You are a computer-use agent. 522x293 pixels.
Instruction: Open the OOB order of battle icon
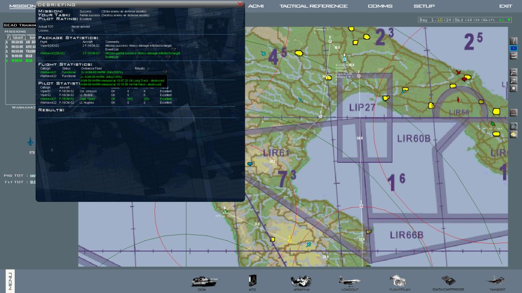(204, 281)
